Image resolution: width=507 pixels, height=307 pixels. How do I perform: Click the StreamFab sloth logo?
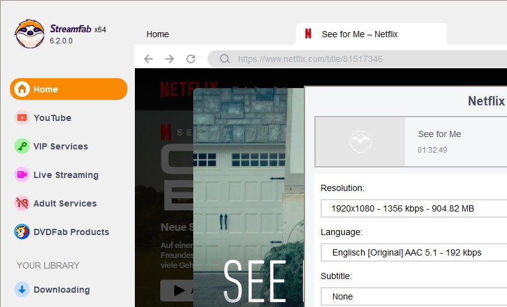click(x=29, y=34)
